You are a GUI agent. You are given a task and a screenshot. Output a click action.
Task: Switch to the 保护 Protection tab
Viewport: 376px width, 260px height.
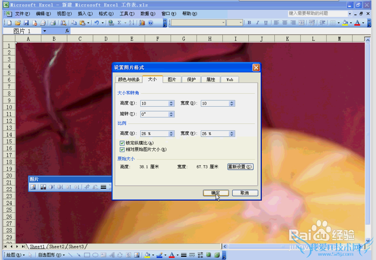pos(191,79)
